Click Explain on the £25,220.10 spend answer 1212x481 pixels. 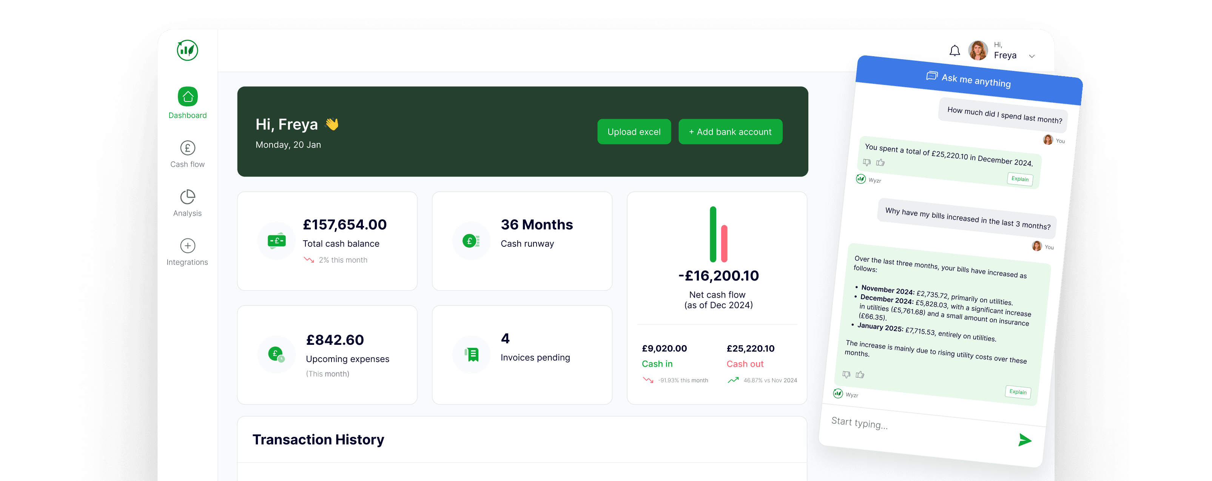(x=1019, y=179)
